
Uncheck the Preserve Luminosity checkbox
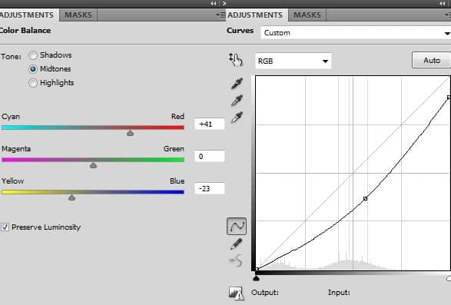point(5,227)
